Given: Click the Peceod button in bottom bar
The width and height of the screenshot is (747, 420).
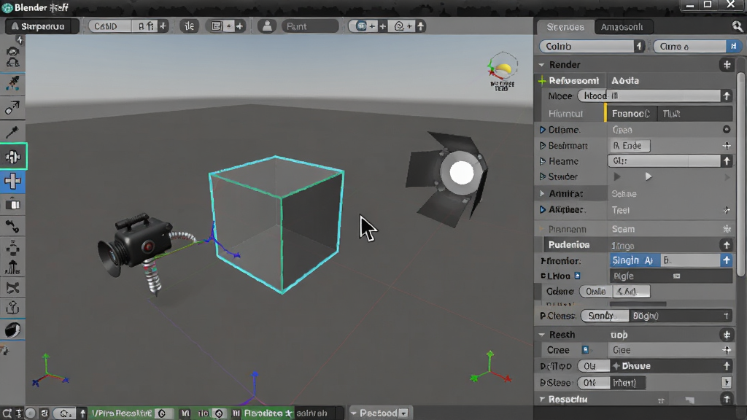Looking at the screenshot, I should [x=379, y=413].
